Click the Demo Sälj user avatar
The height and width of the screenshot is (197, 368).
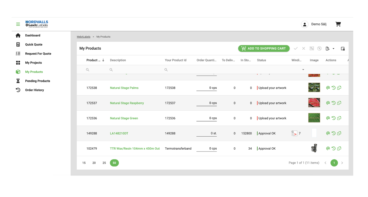pos(305,24)
